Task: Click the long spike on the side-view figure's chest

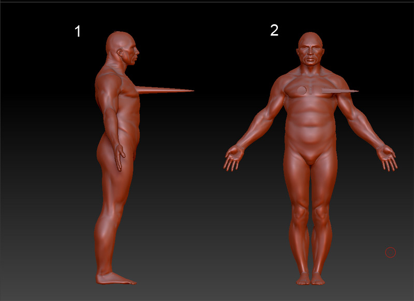Action: coord(165,90)
